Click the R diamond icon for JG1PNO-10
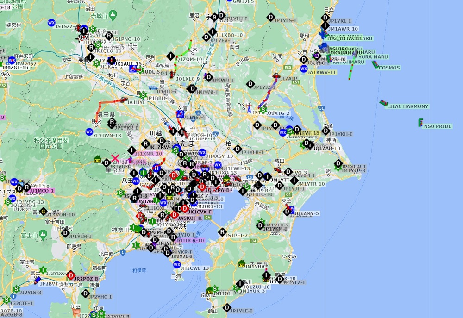 [109, 36]
